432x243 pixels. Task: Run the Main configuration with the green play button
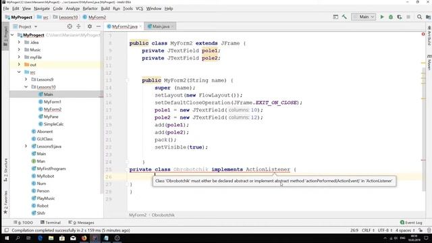pyautogui.click(x=382, y=17)
